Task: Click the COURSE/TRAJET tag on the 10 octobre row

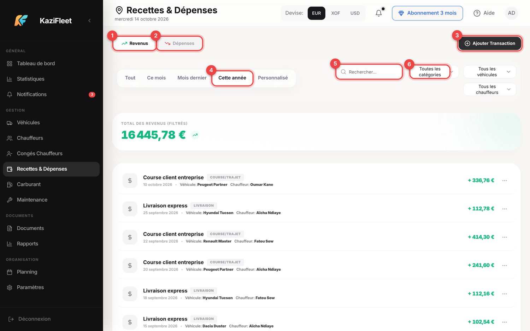Action: (x=225, y=177)
